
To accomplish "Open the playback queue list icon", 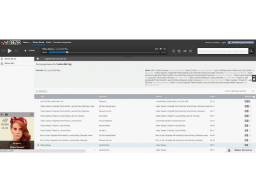I will point(173,51).
